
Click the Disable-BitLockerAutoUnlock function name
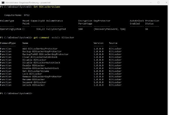click(41, 63)
